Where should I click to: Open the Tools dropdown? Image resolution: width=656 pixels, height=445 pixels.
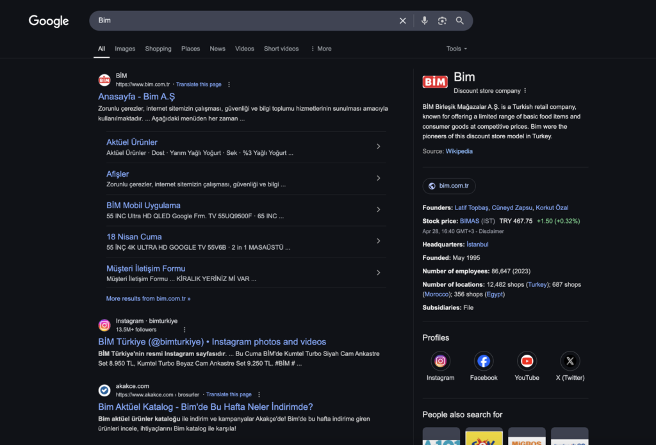point(456,49)
